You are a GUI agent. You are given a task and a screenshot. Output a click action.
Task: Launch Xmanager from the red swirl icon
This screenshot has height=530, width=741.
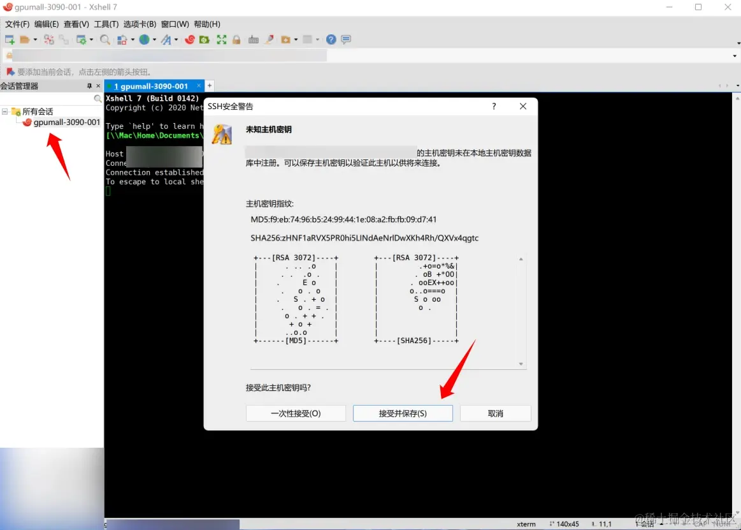[190, 40]
